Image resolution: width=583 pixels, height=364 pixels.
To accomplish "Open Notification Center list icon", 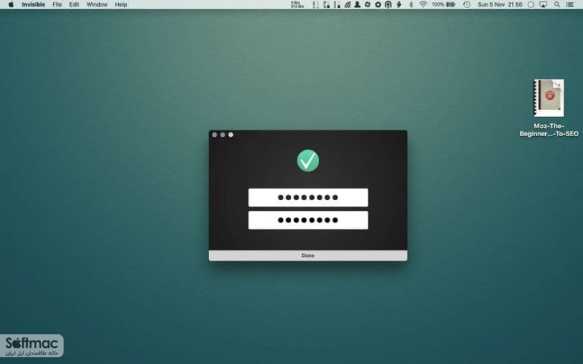I will point(570,5).
